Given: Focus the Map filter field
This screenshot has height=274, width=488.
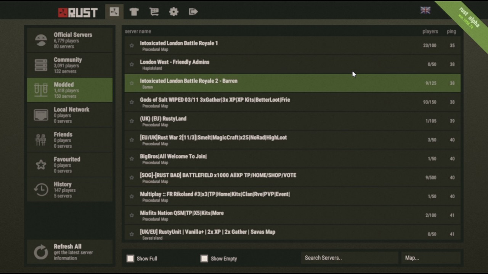Looking at the screenshot, I should coord(431,258).
